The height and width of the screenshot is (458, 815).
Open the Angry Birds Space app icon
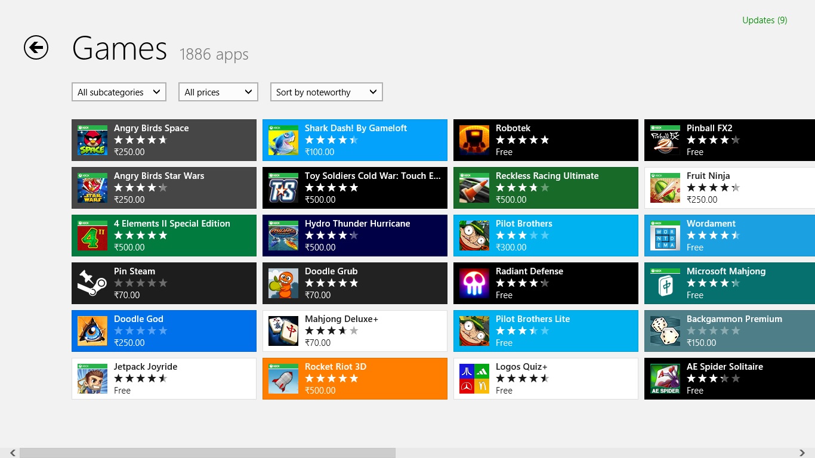92,140
